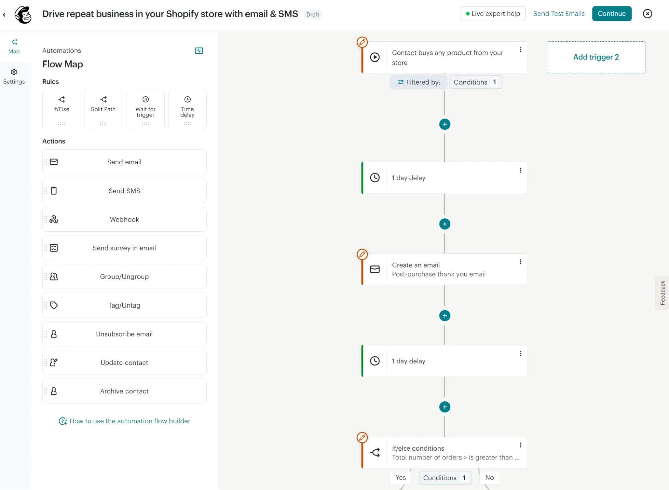Click the Continue button
Viewport: 669px width, 490px height.
[x=612, y=14]
